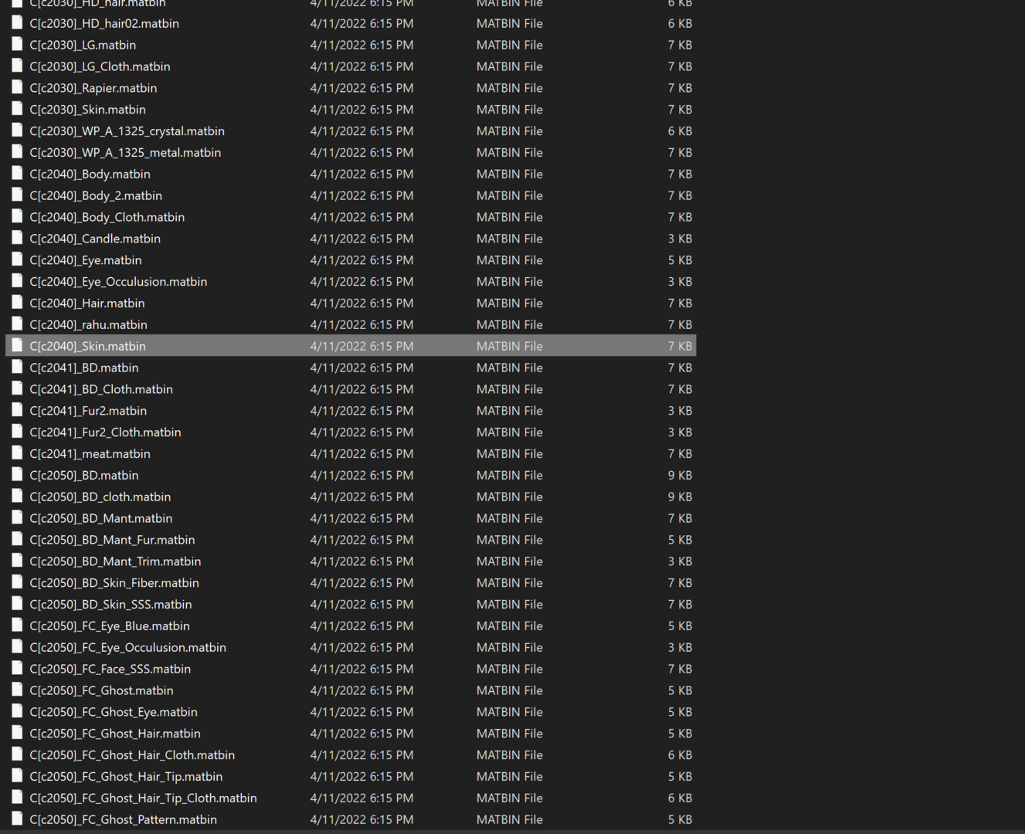Select file name C[c2050]_FC_Ghost_Hair_Tip_Cloth.matbin
The height and width of the screenshot is (834, 1025).
point(143,798)
